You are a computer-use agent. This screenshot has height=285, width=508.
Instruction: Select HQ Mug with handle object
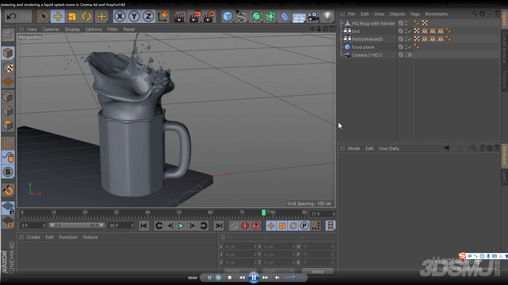(373, 23)
